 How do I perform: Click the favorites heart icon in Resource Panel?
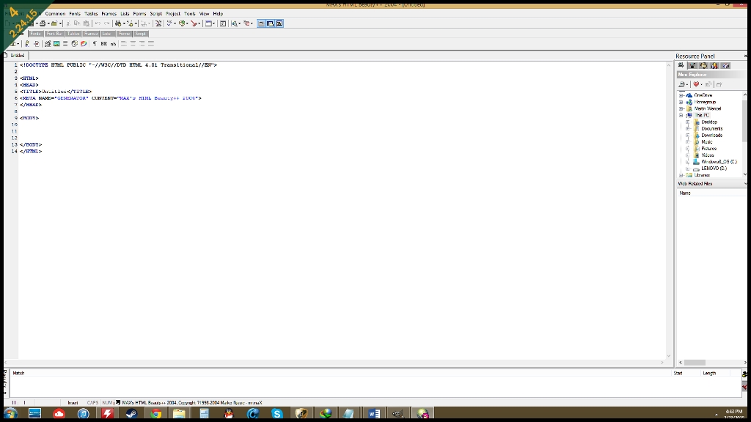tap(697, 84)
